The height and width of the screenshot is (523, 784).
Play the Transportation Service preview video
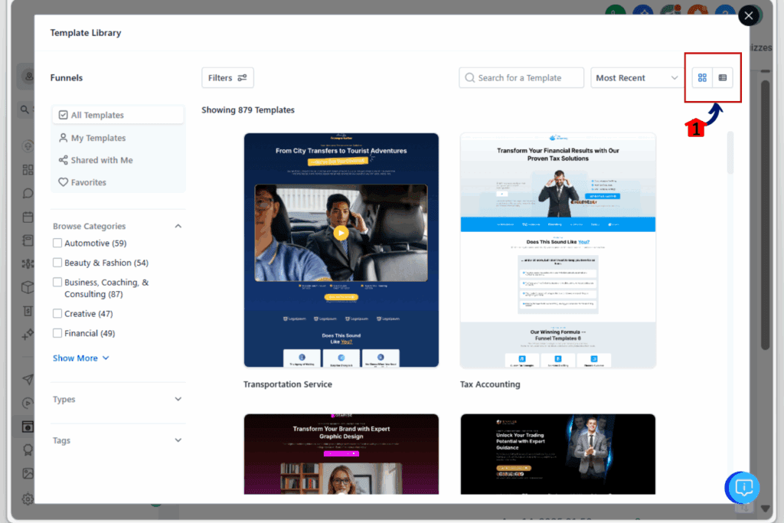(x=341, y=233)
